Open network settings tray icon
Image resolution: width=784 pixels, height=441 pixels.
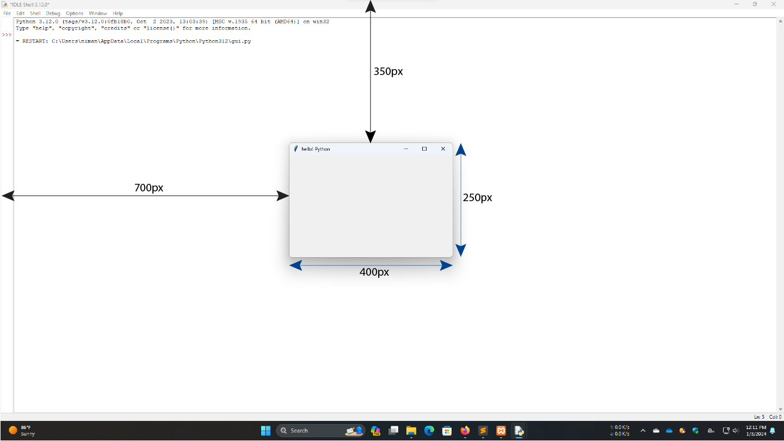(726, 431)
